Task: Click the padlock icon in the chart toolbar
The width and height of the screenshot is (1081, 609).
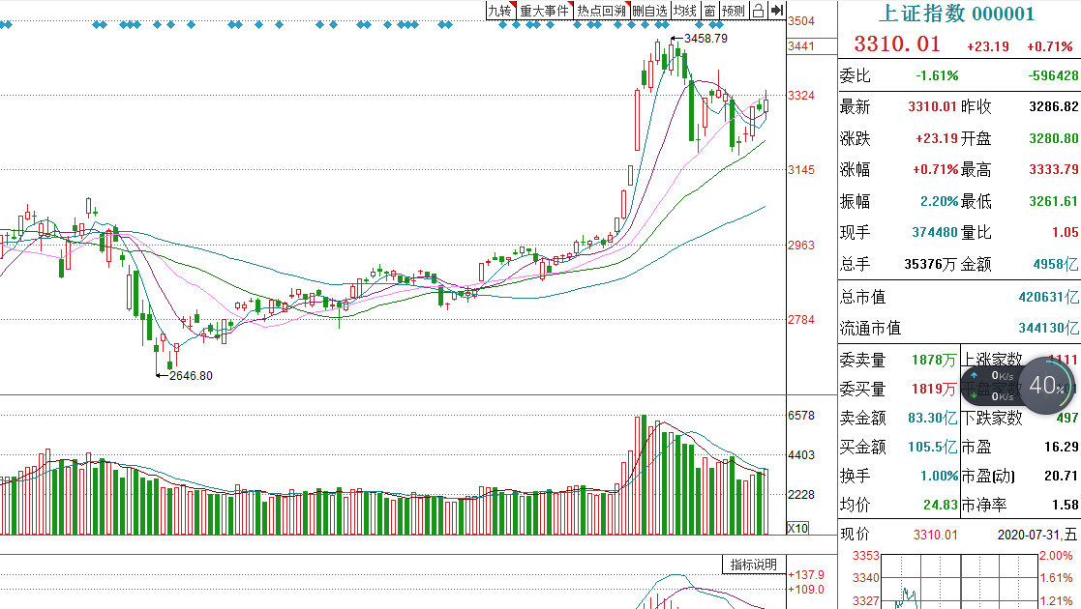Action: click(758, 11)
